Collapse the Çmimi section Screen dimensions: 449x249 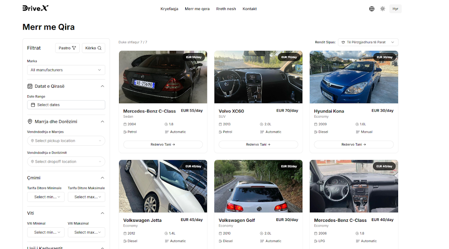pos(103,178)
